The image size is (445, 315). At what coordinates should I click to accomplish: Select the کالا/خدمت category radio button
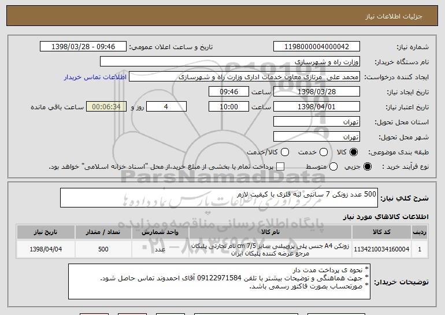(285, 153)
